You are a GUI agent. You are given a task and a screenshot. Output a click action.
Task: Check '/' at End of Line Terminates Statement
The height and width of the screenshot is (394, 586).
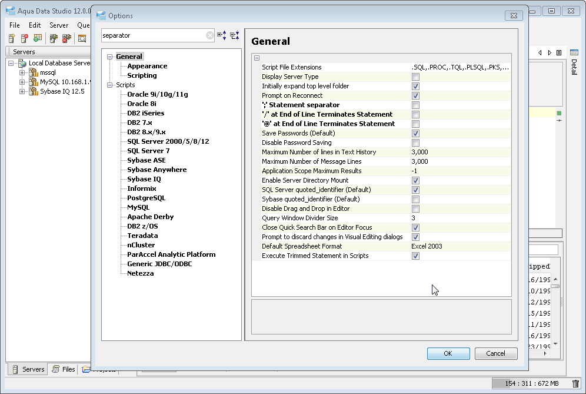(415, 114)
